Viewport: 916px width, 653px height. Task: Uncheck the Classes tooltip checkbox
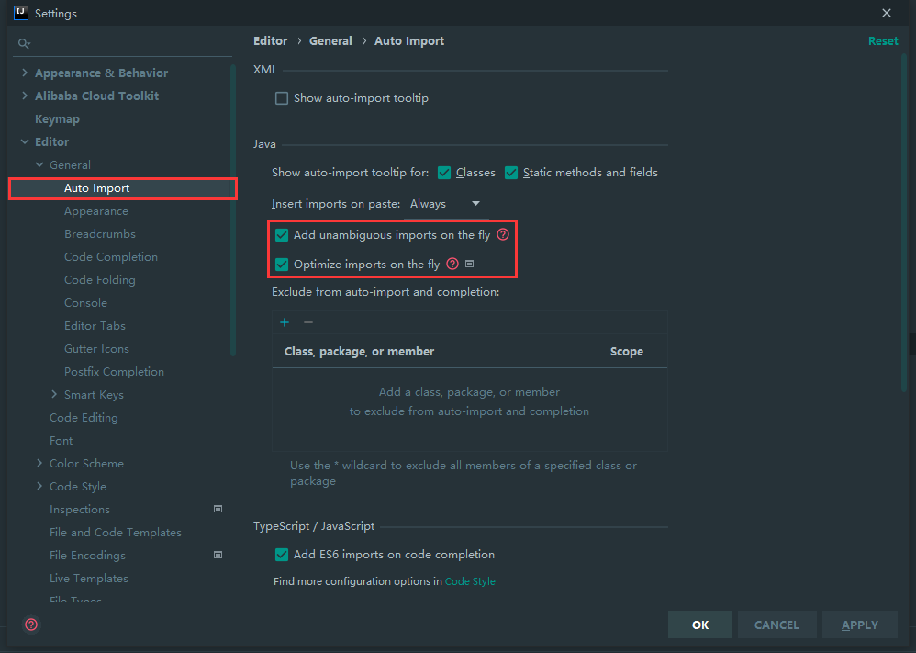tap(444, 173)
